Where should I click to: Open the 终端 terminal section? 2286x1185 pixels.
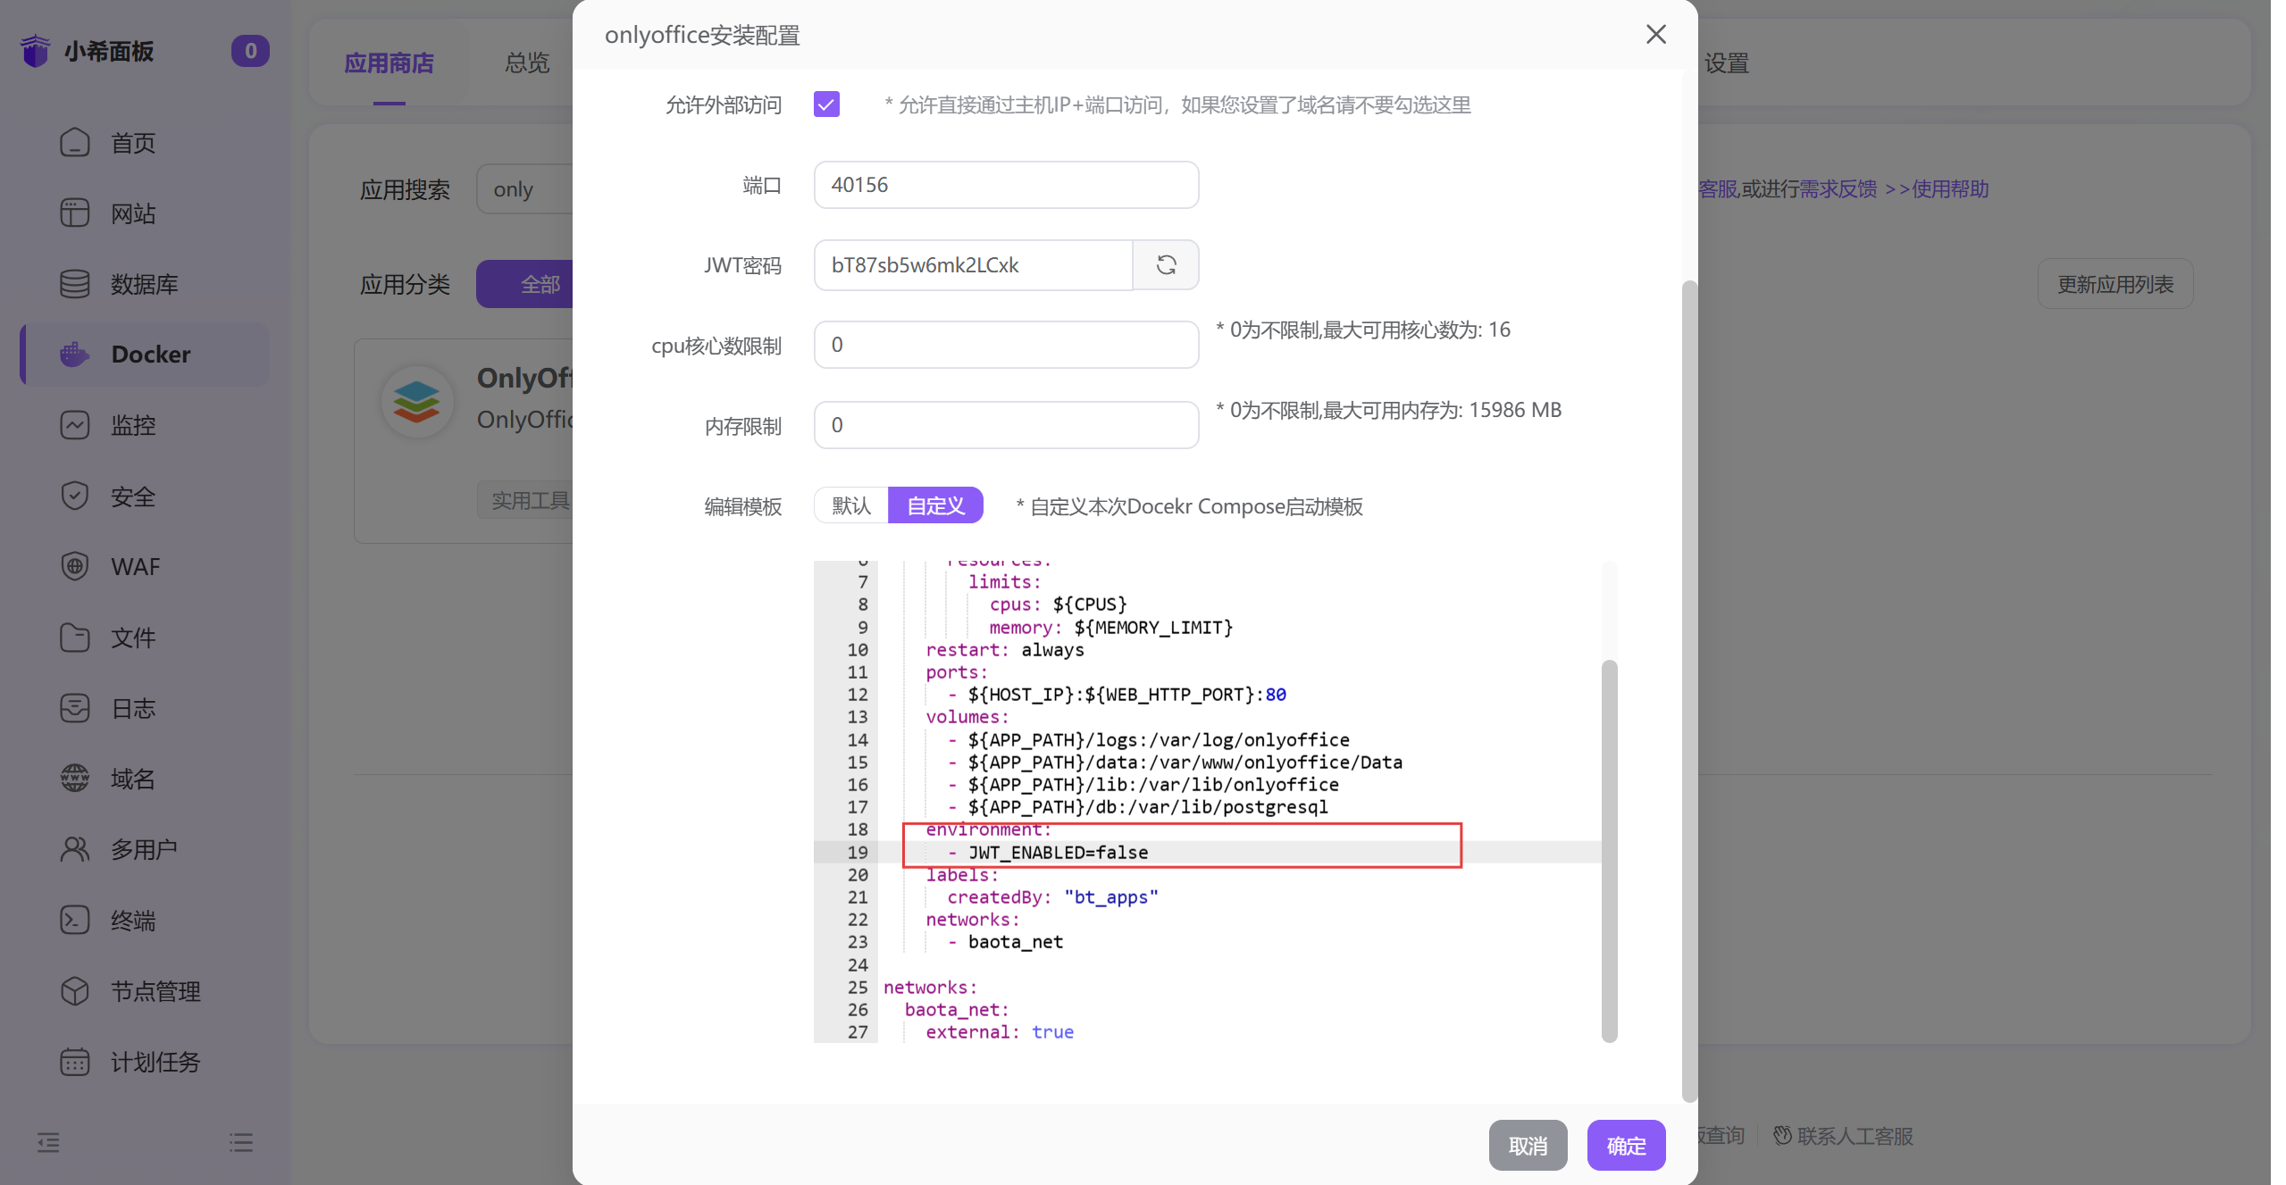click(133, 921)
